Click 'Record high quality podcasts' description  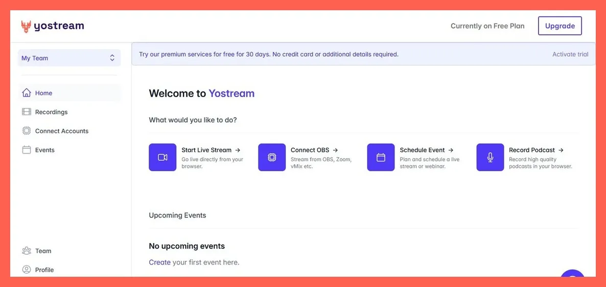[540, 163]
